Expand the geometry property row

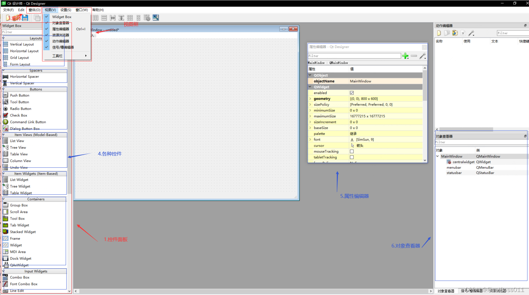point(310,99)
